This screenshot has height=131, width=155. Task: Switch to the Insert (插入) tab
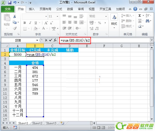click(32, 9)
